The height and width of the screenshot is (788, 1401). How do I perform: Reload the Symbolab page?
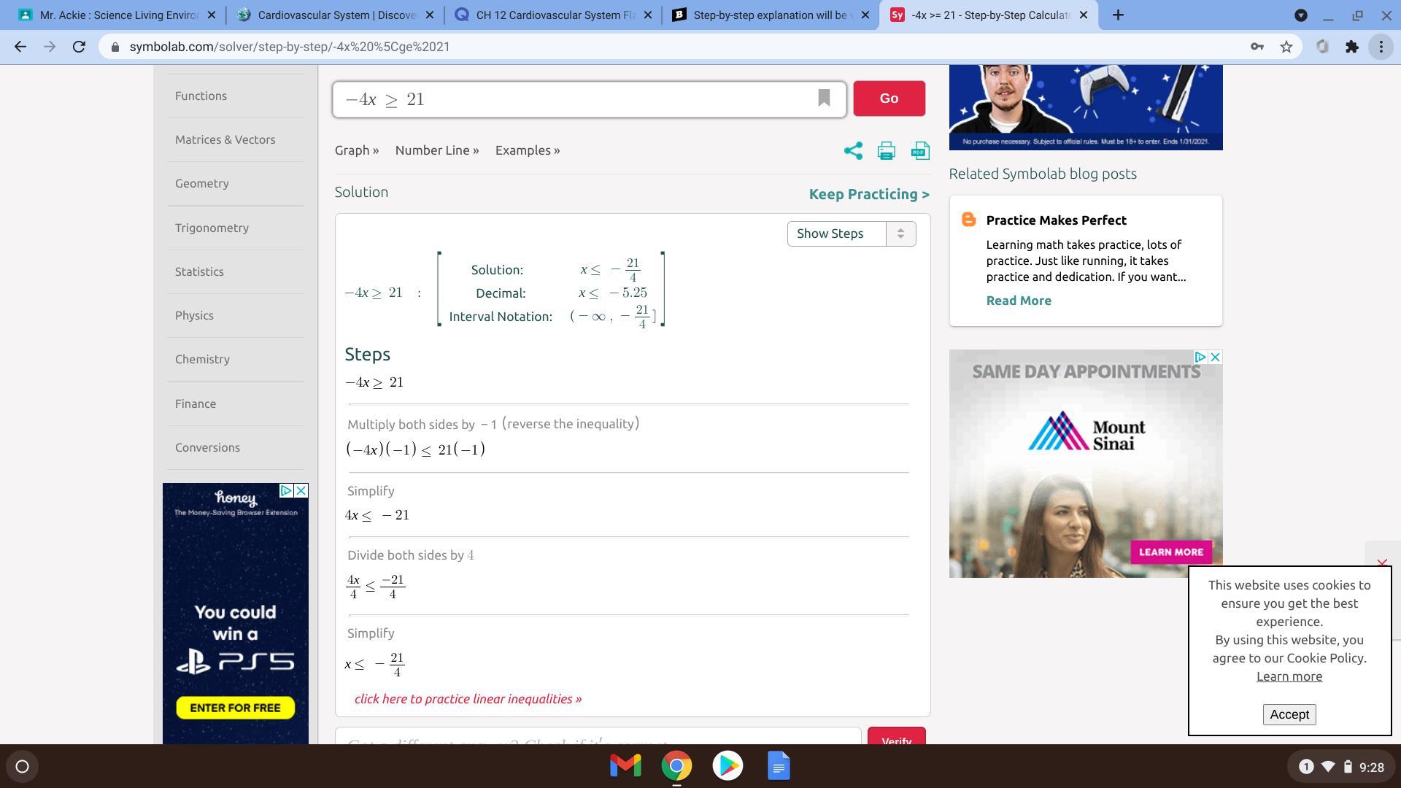[x=79, y=47]
